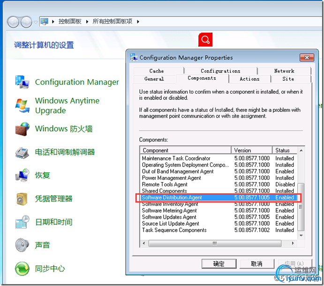
Task: Click 控制面板 in the address breadcrumb
Action: tap(70, 22)
